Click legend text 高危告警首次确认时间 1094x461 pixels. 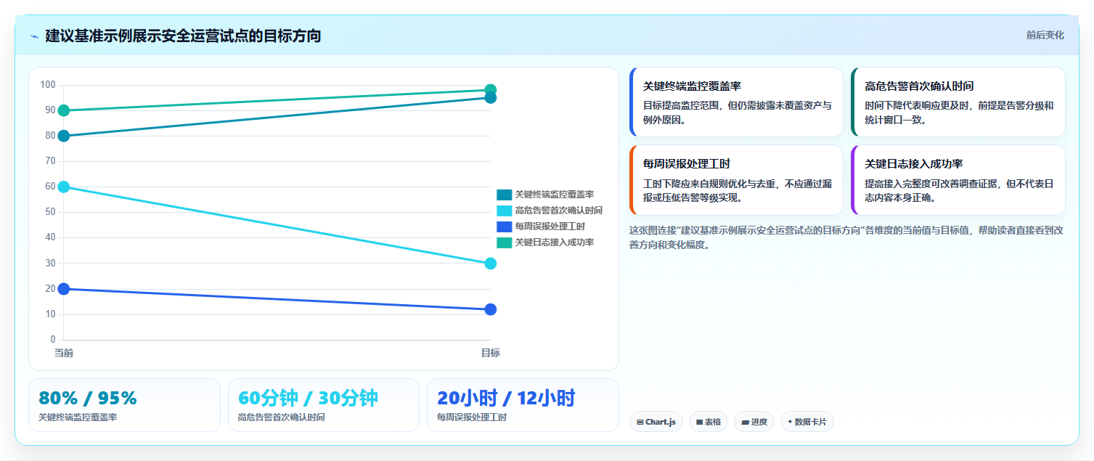click(x=559, y=211)
